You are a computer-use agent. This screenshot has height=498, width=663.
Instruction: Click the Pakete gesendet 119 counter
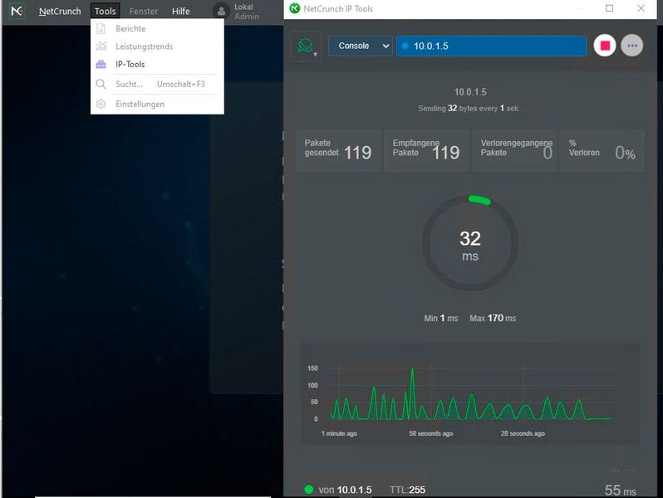(338, 151)
